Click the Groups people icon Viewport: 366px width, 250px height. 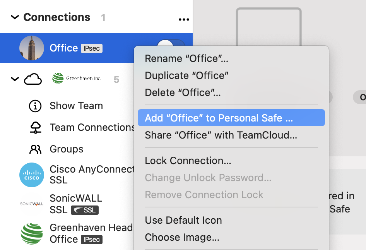[35, 149]
